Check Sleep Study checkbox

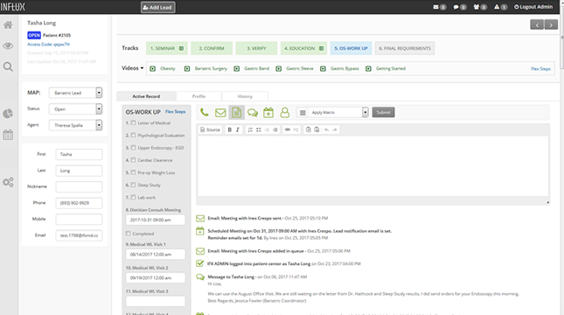point(133,185)
